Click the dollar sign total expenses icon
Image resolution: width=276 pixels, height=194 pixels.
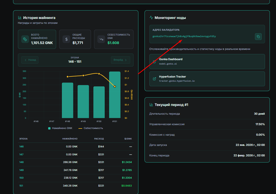coord(66,39)
